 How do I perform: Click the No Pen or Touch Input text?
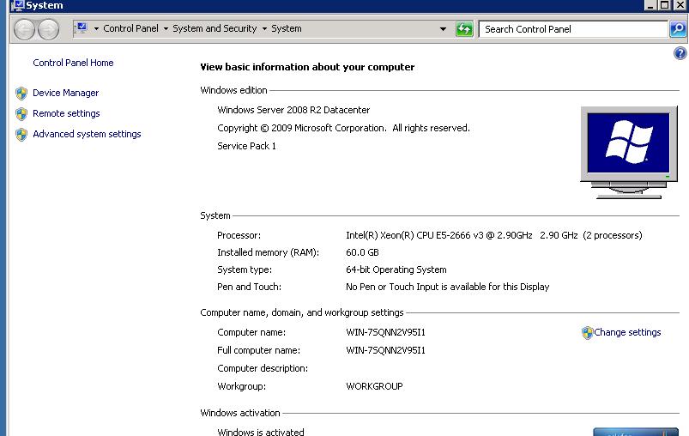click(447, 287)
